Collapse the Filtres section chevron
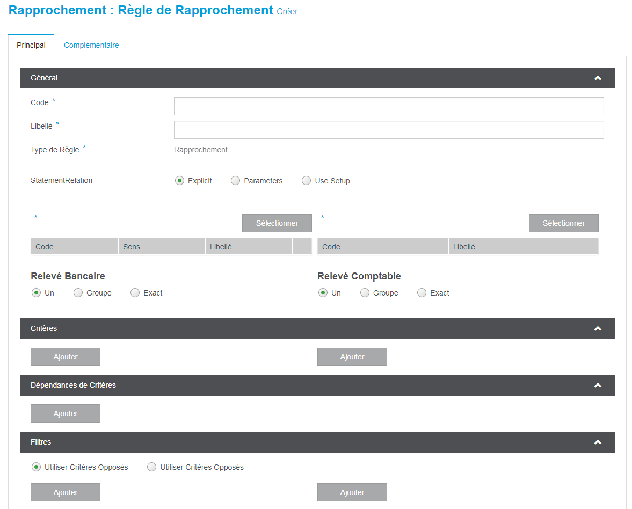The image size is (632, 509). [598, 442]
